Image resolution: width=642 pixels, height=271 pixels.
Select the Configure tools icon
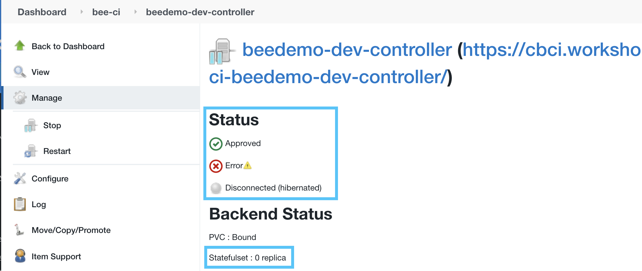point(19,178)
